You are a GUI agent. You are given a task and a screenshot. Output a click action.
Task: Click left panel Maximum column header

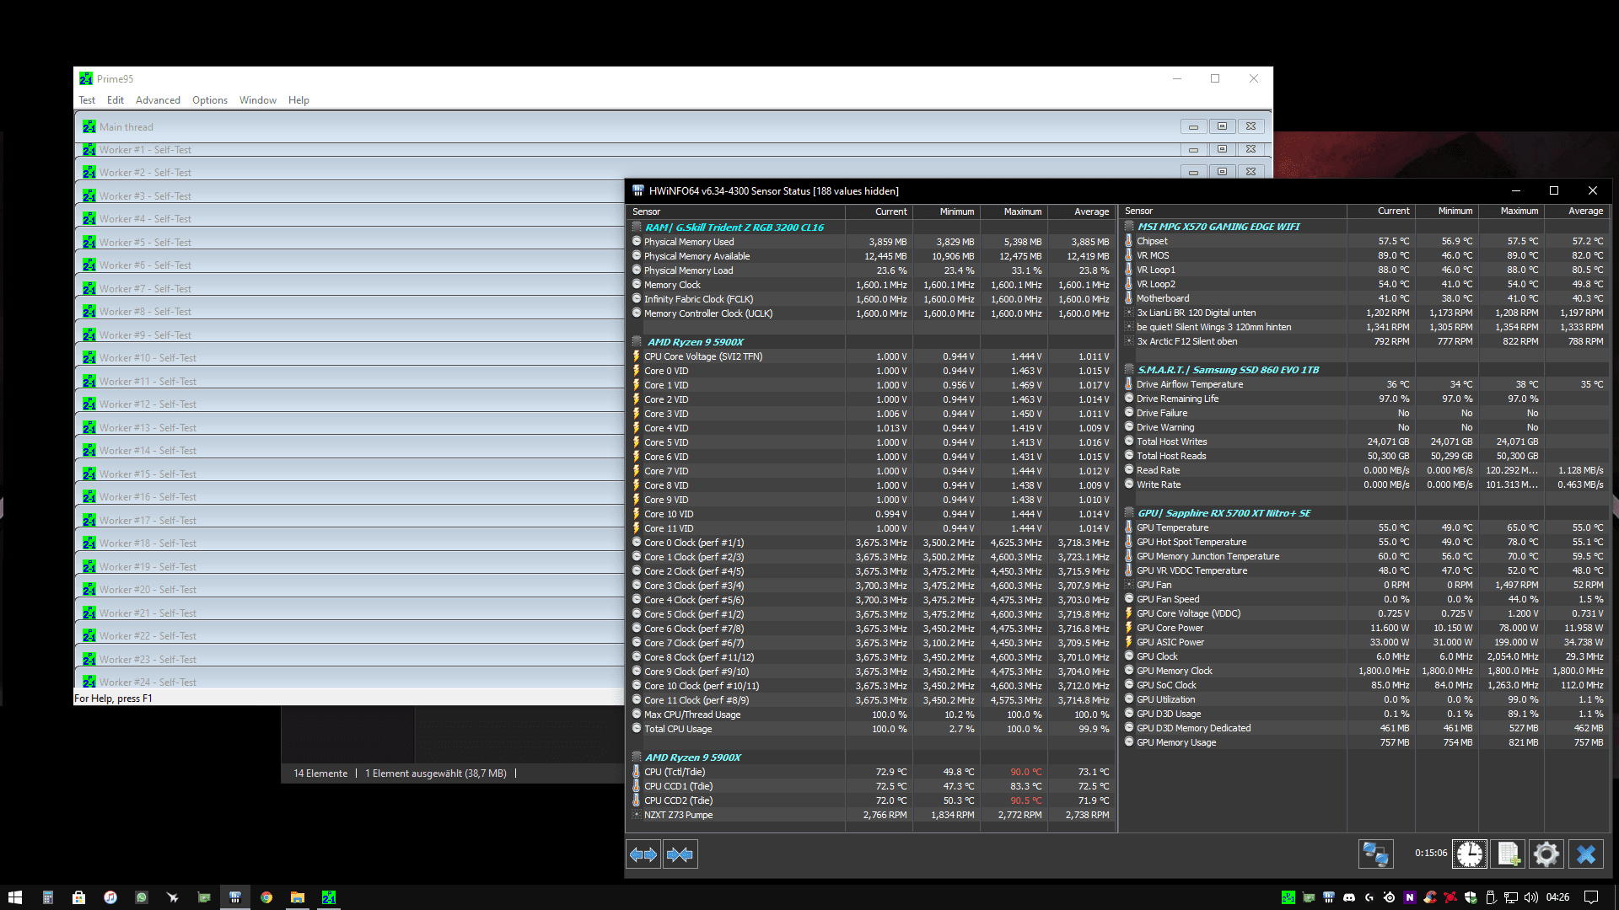click(1014, 212)
